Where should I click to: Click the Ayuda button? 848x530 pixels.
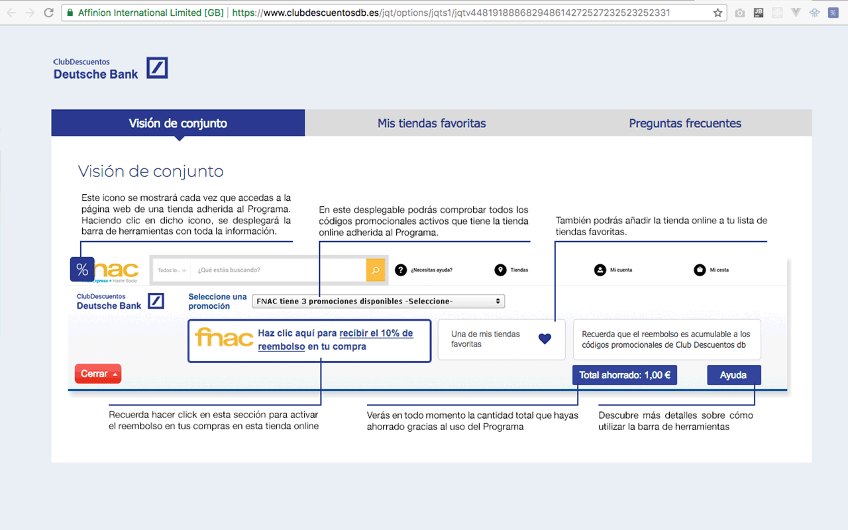[733, 375]
